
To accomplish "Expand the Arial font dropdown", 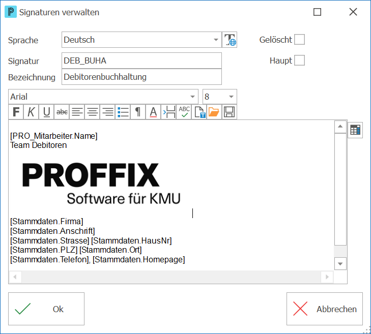I will 103,97.
